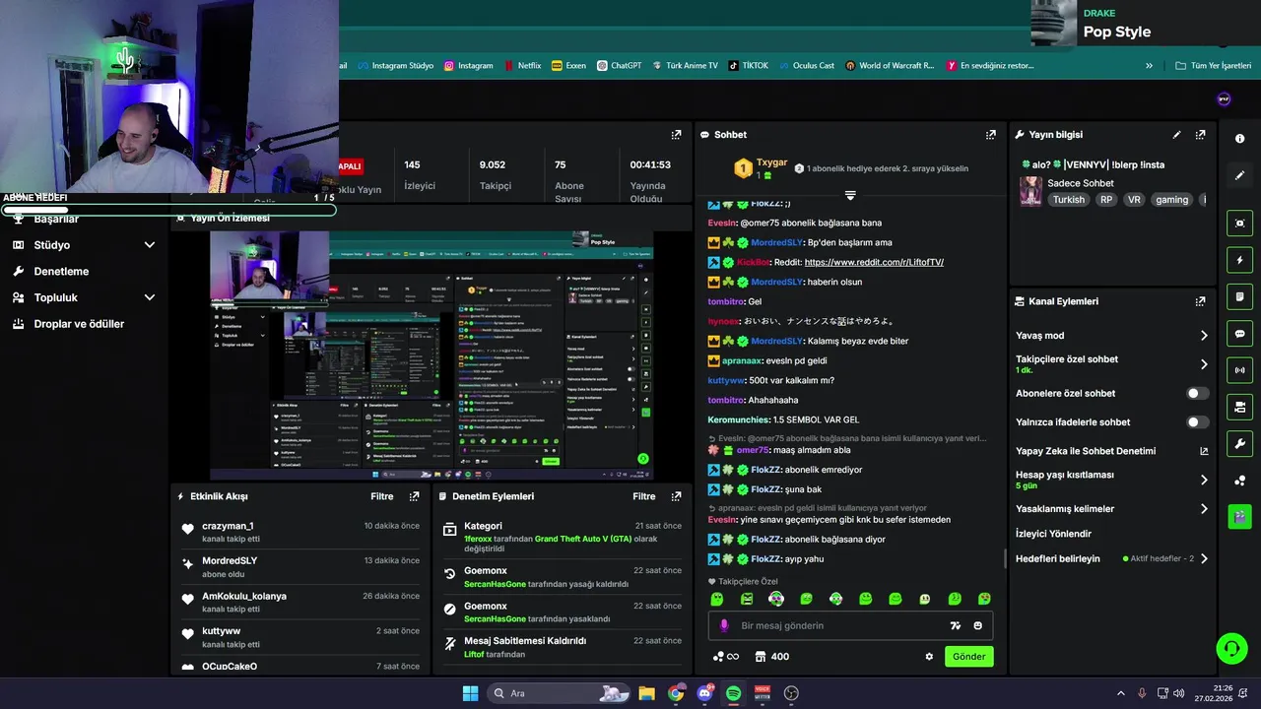
Task: Click the channel points icon in right sidebar
Action: click(x=1239, y=481)
